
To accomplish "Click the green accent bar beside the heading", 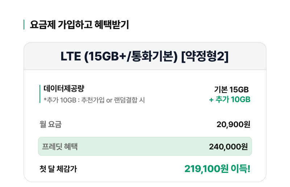I will click(x=24, y=25).
